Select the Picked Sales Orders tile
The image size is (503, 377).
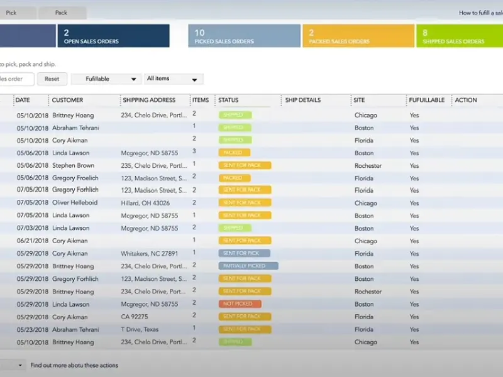point(244,36)
